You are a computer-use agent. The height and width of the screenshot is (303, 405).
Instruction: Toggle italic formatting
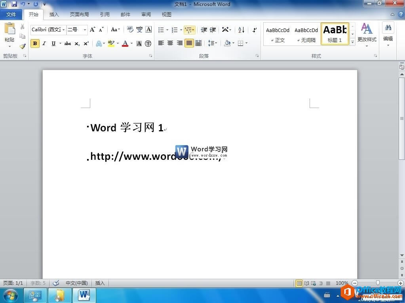point(44,43)
